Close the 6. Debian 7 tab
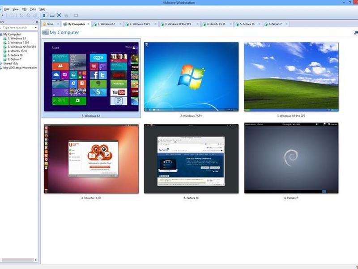This screenshot has width=358, height=269. point(286,24)
